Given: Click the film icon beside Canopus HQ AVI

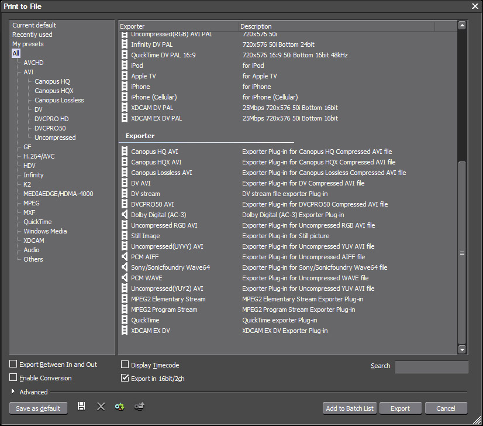Looking at the screenshot, I should pos(125,152).
